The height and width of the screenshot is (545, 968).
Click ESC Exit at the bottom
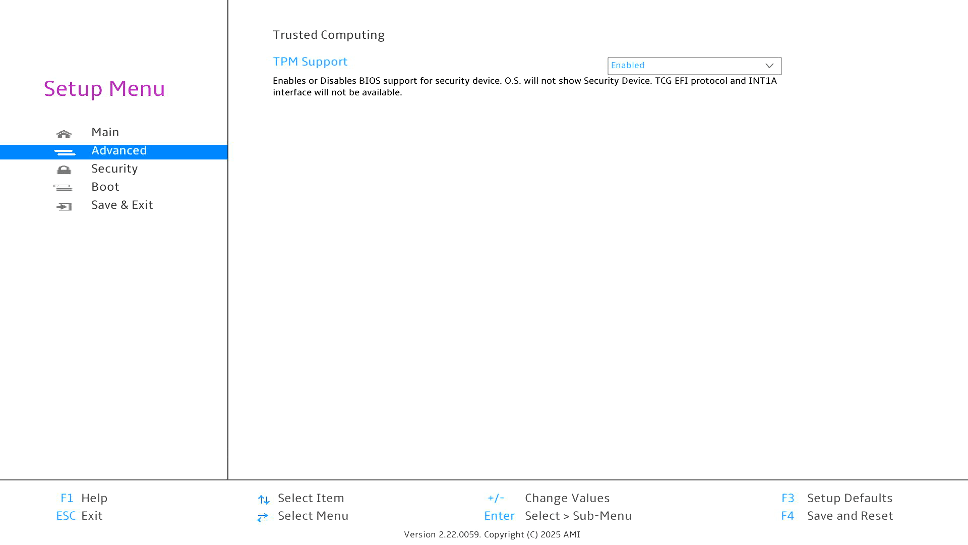coord(80,516)
